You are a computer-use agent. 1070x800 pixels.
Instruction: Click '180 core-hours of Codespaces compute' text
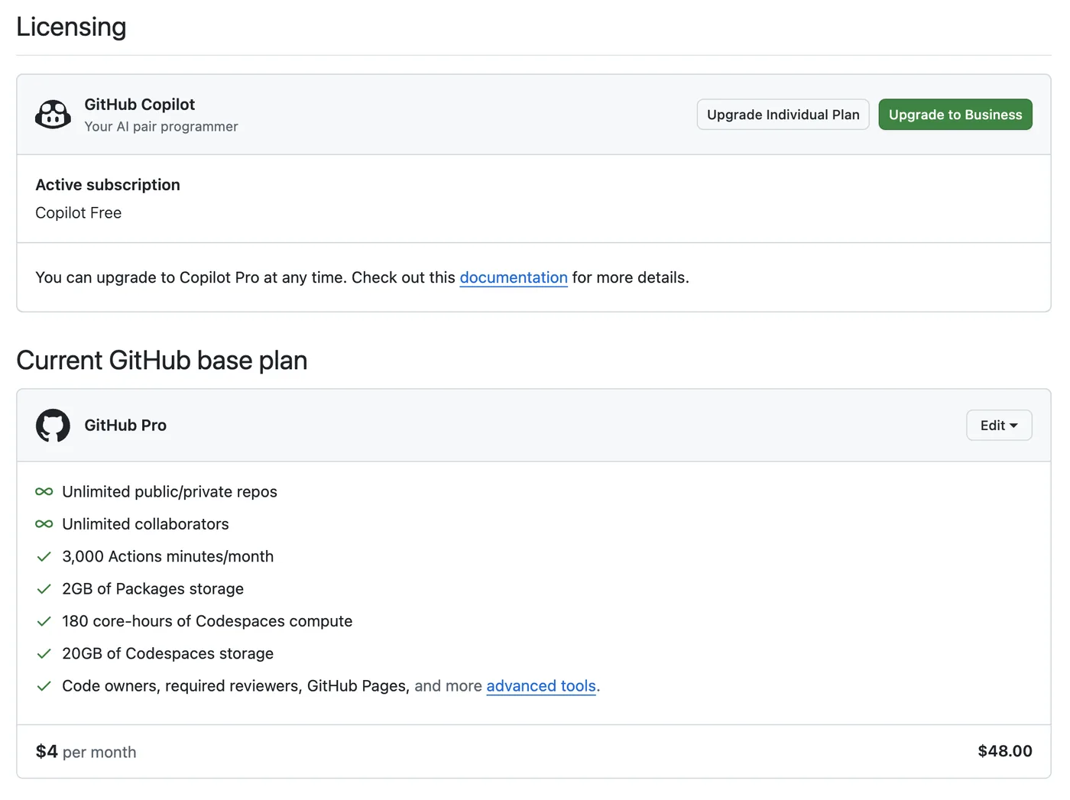click(x=207, y=621)
